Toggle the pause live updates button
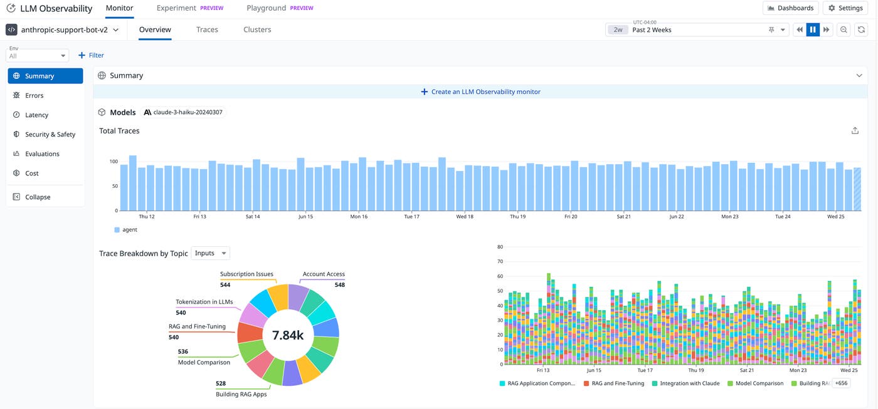878x409 pixels. click(813, 29)
